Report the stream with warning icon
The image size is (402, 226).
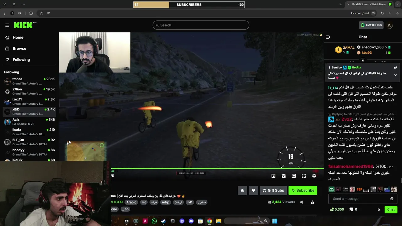312,202
